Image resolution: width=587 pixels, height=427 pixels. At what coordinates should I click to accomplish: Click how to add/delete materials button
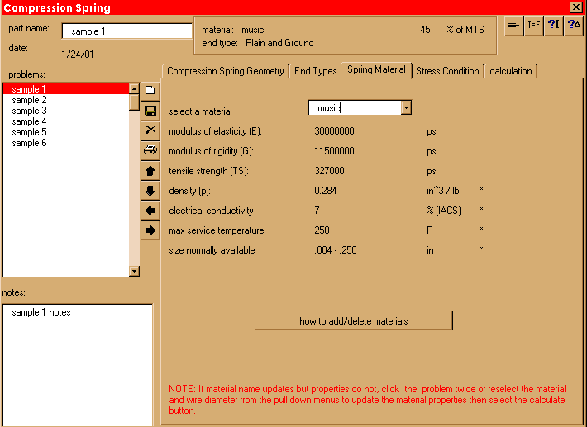click(353, 320)
